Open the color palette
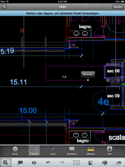Viewport: 125px width, 167px height. point(105,163)
